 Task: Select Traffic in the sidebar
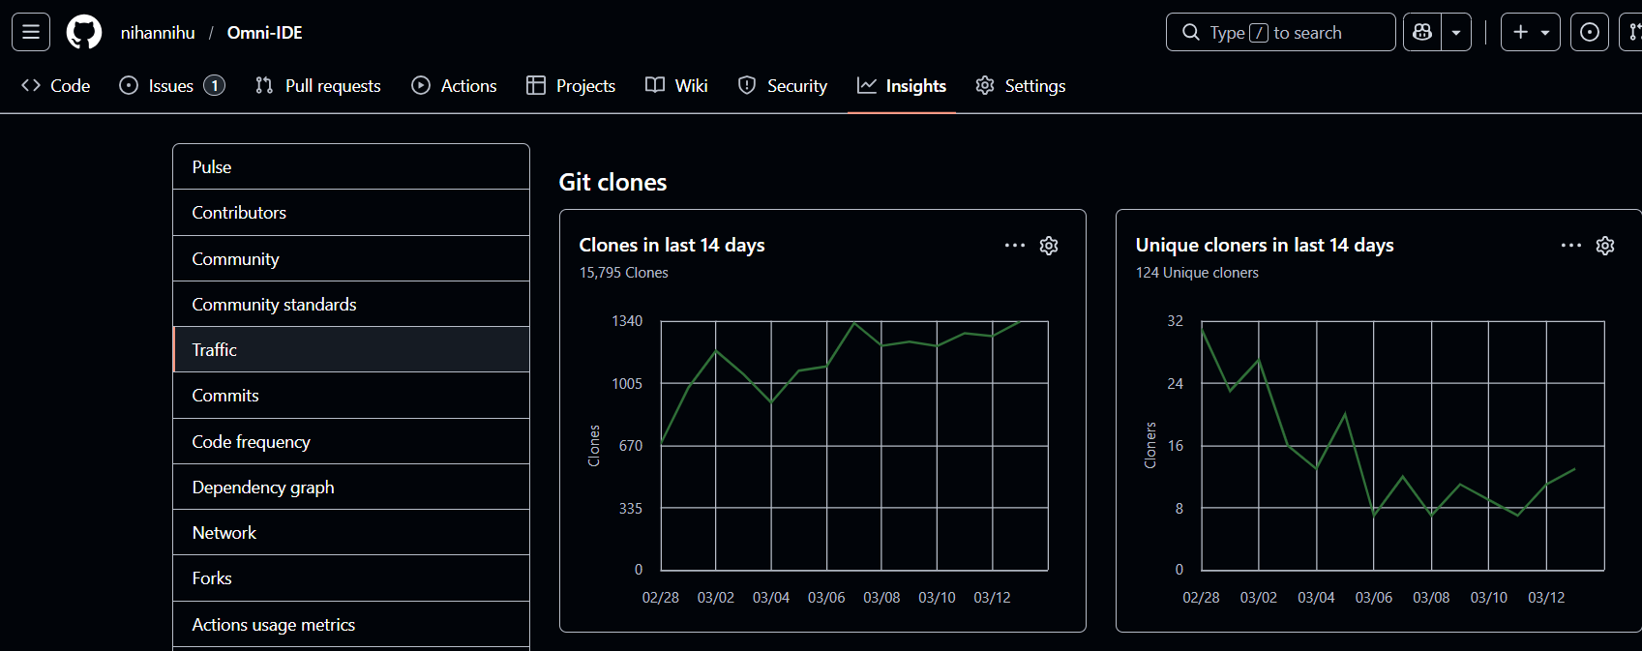coord(351,349)
